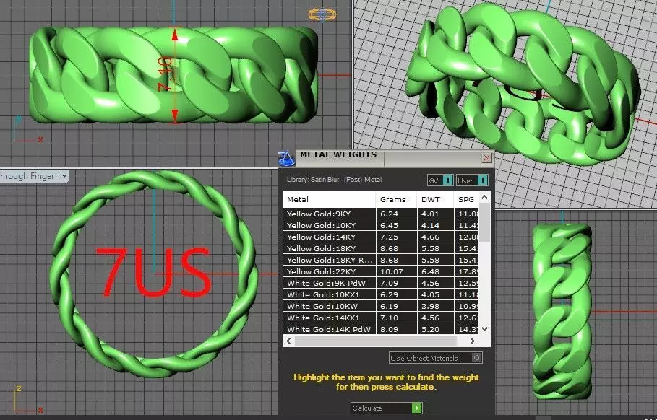Sort by the SPG column header
Viewport: 657px width, 420px height.
coord(466,200)
